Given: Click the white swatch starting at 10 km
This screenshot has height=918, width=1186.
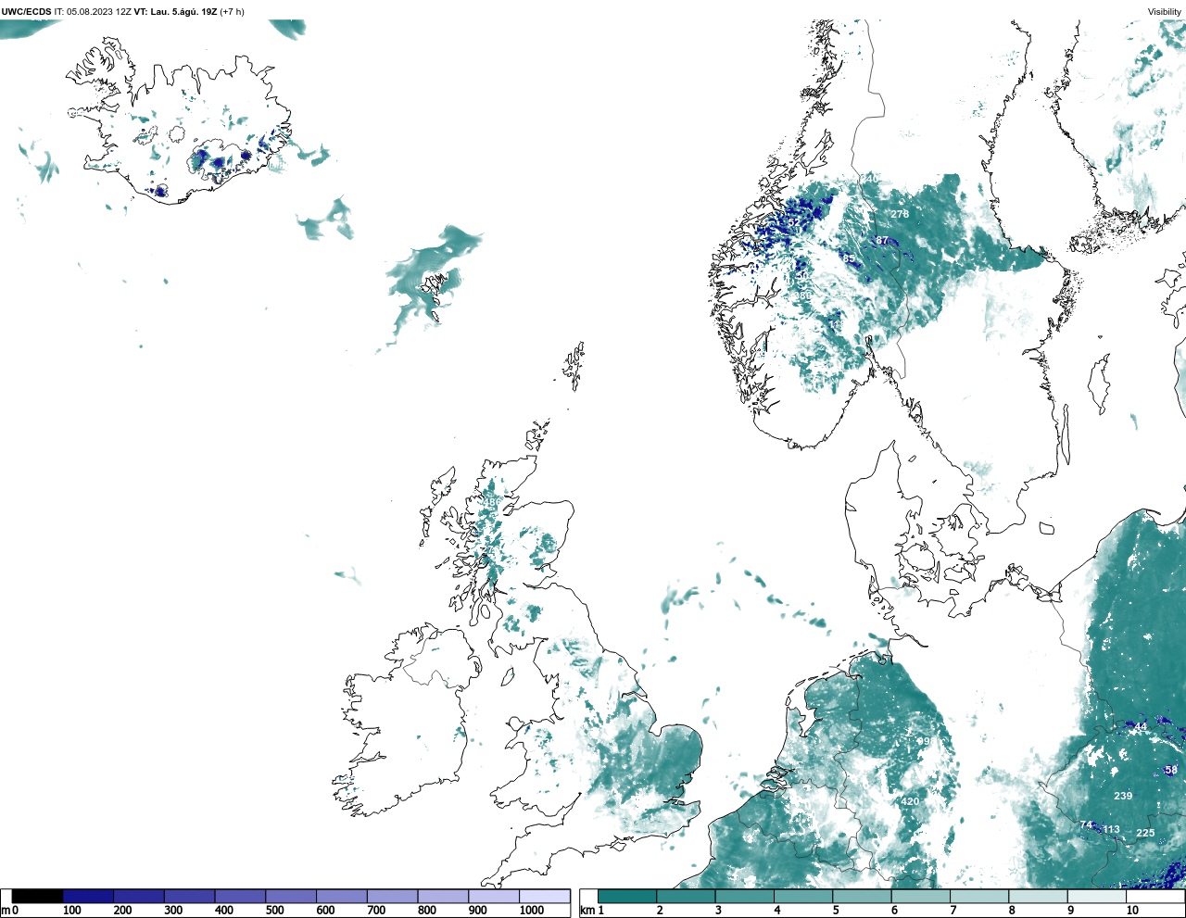Looking at the screenshot, I should pyautogui.click(x=1154, y=896).
